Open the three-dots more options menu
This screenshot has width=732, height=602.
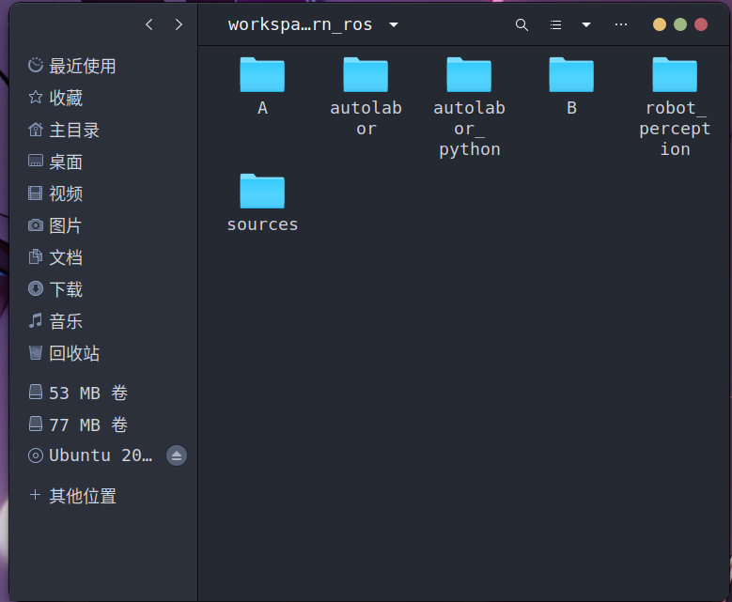point(620,24)
